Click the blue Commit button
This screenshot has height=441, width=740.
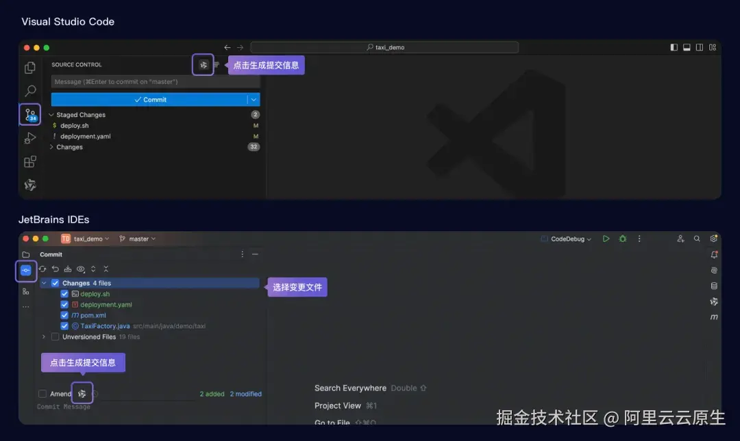coord(151,98)
